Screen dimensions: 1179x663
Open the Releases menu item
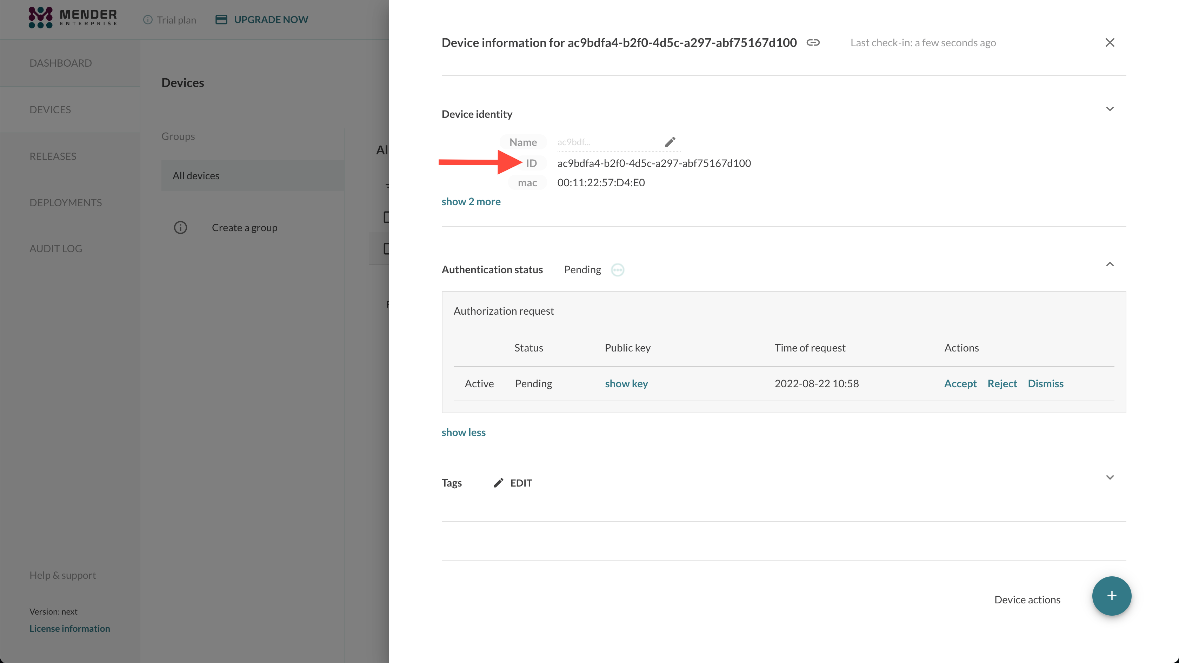[x=53, y=156]
